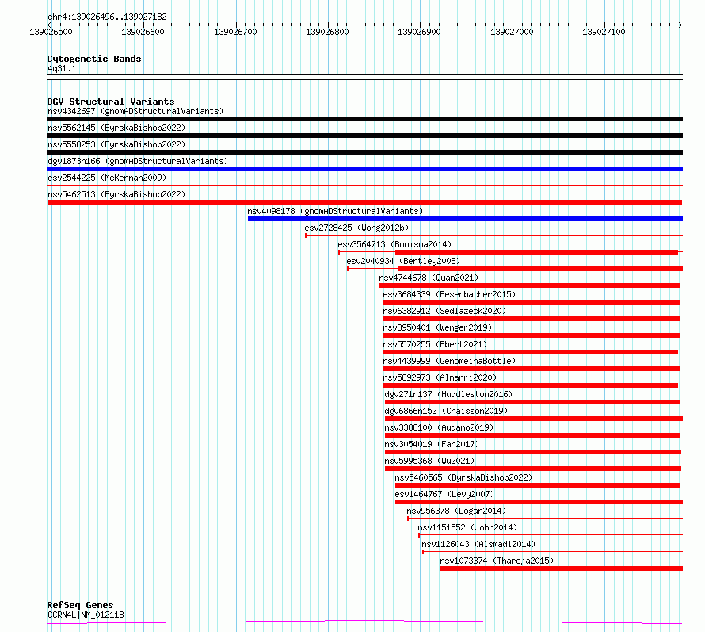Click the red bar under dgv6866n152
This screenshot has height=632, width=705.
click(534, 419)
